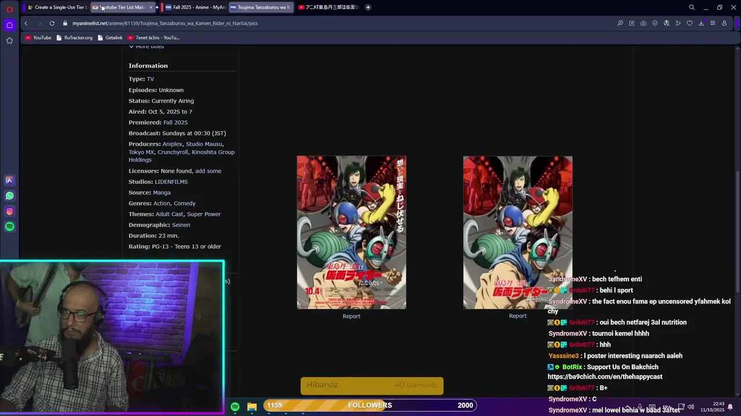Open the Comedy genre link

point(185,203)
